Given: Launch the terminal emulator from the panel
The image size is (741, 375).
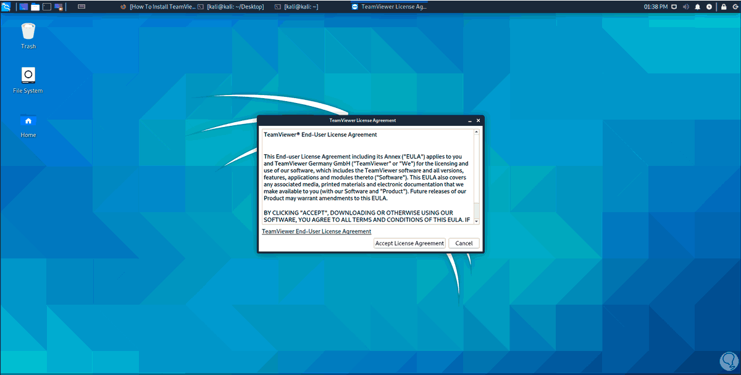Looking at the screenshot, I should coord(46,7).
